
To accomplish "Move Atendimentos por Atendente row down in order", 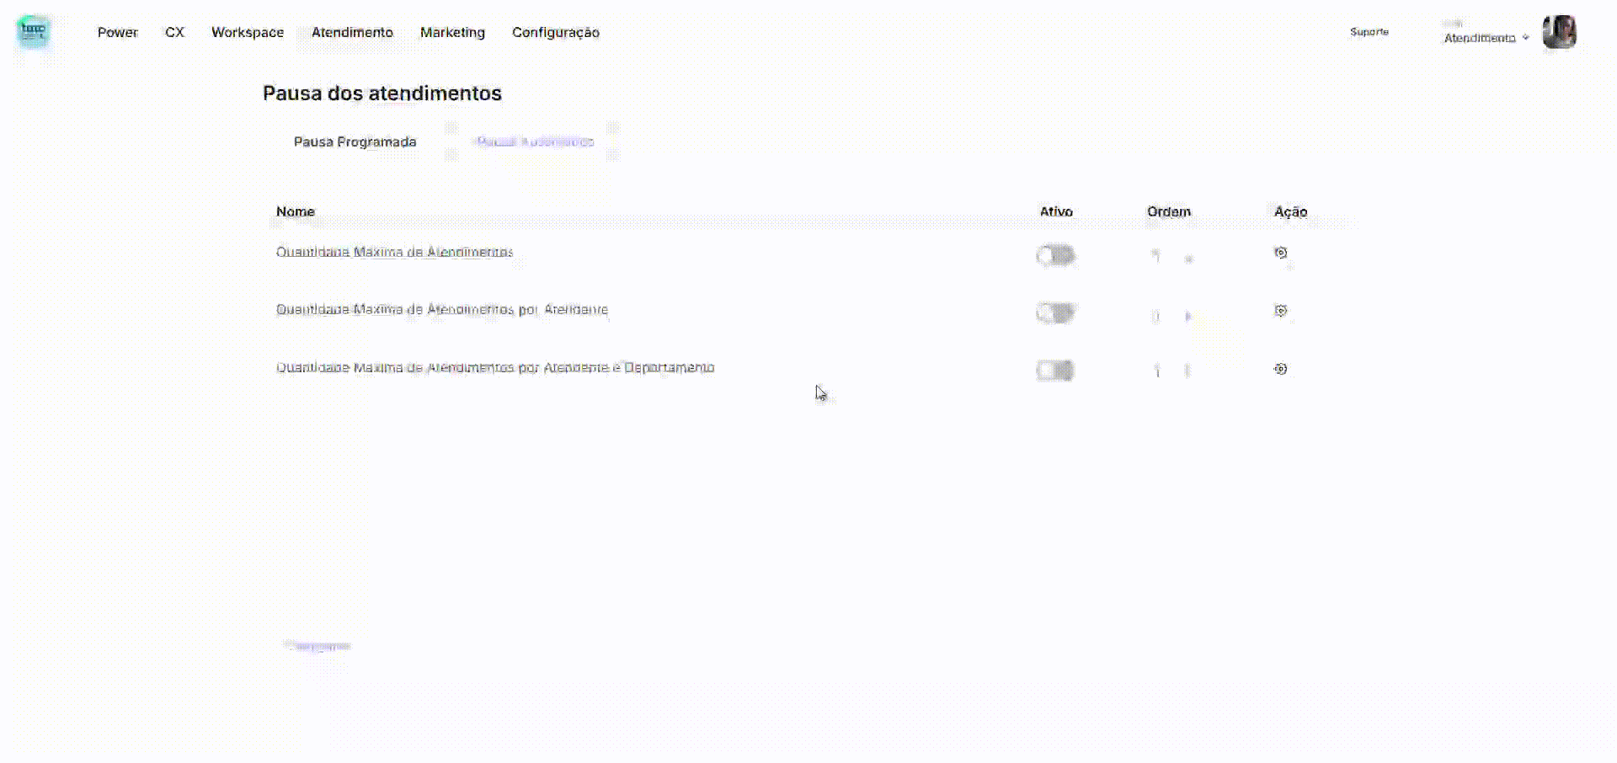I will [1188, 316].
